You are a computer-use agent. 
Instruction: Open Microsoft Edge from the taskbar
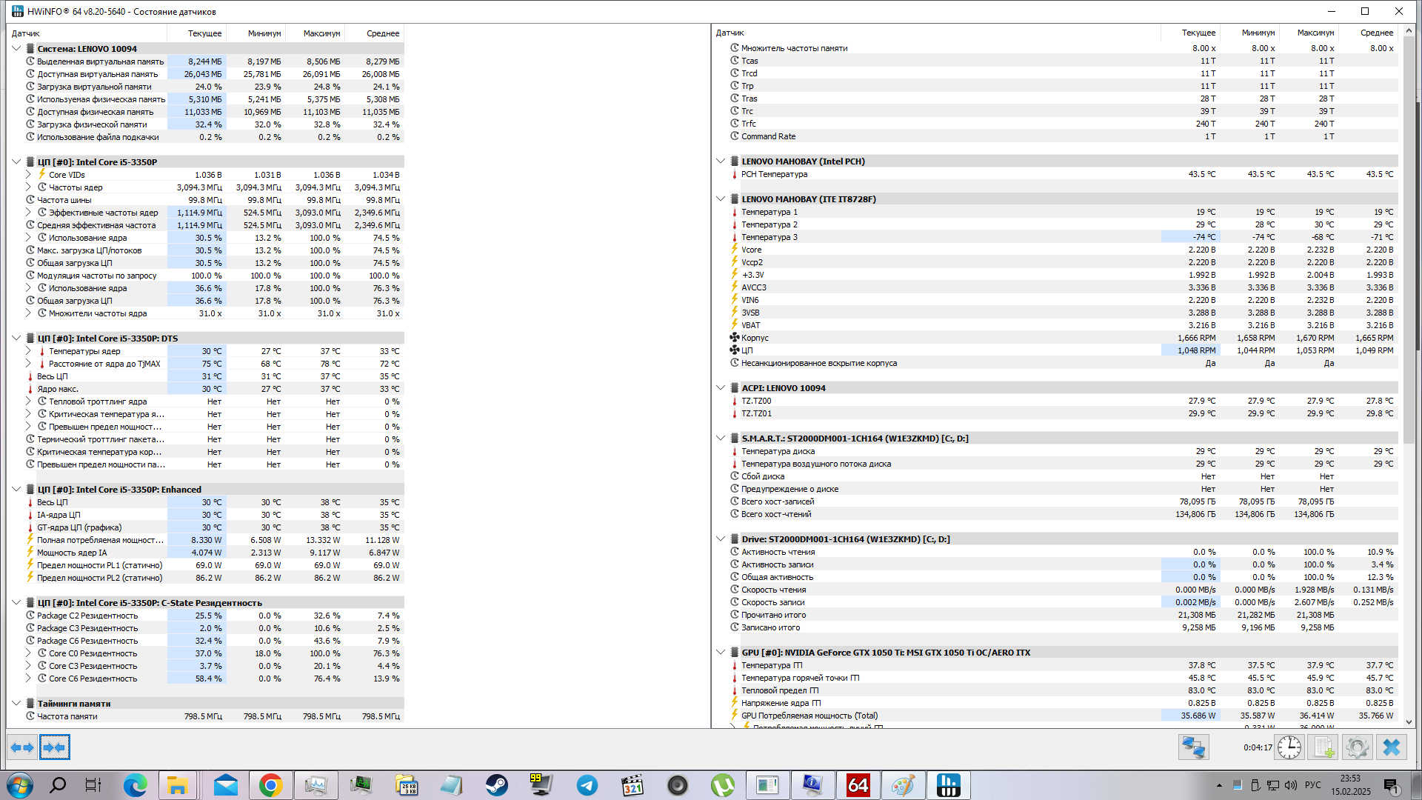[135, 785]
